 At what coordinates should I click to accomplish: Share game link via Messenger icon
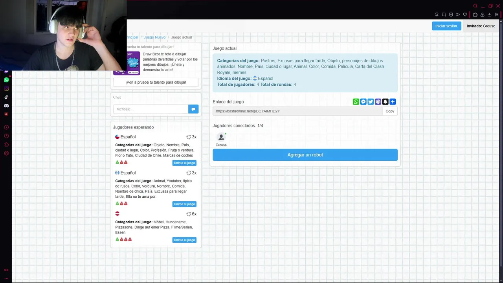(363, 102)
